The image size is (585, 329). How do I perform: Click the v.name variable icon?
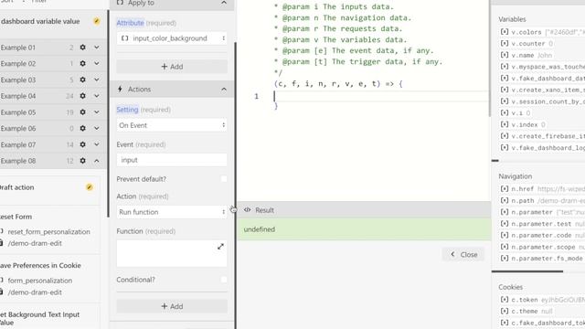click(504, 55)
